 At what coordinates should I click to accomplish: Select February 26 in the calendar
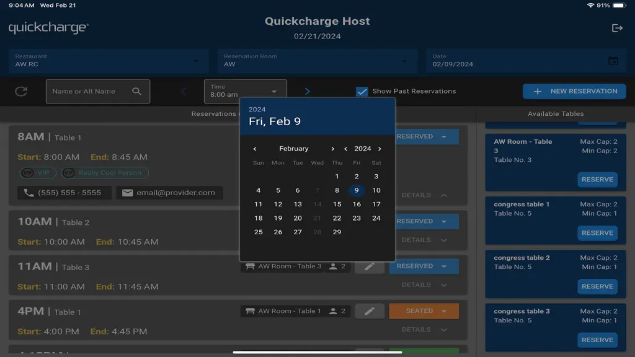(x=278, y=232)
